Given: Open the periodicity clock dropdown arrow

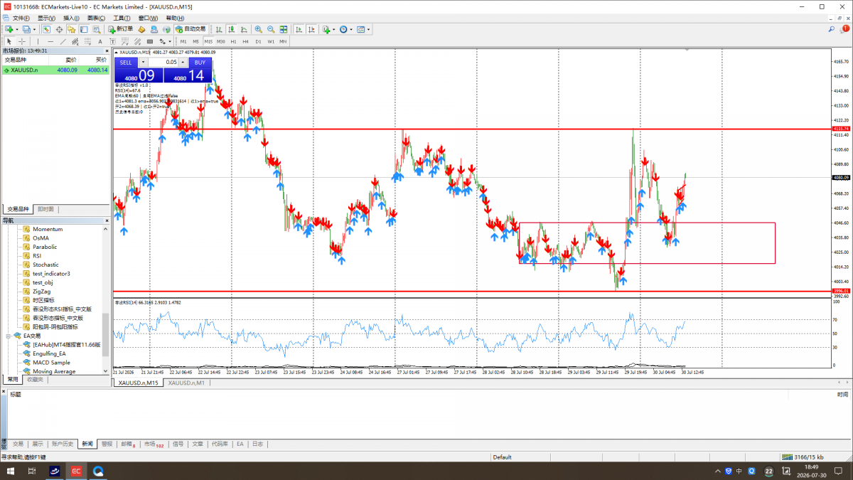Looking at the screenshot, I should [352, 29].
